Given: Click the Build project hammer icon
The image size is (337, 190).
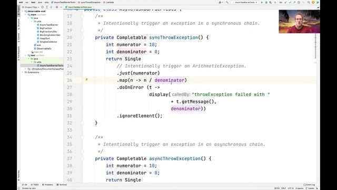Looking at the screenshot, I should pyautogui.click(x=227, y=2).
